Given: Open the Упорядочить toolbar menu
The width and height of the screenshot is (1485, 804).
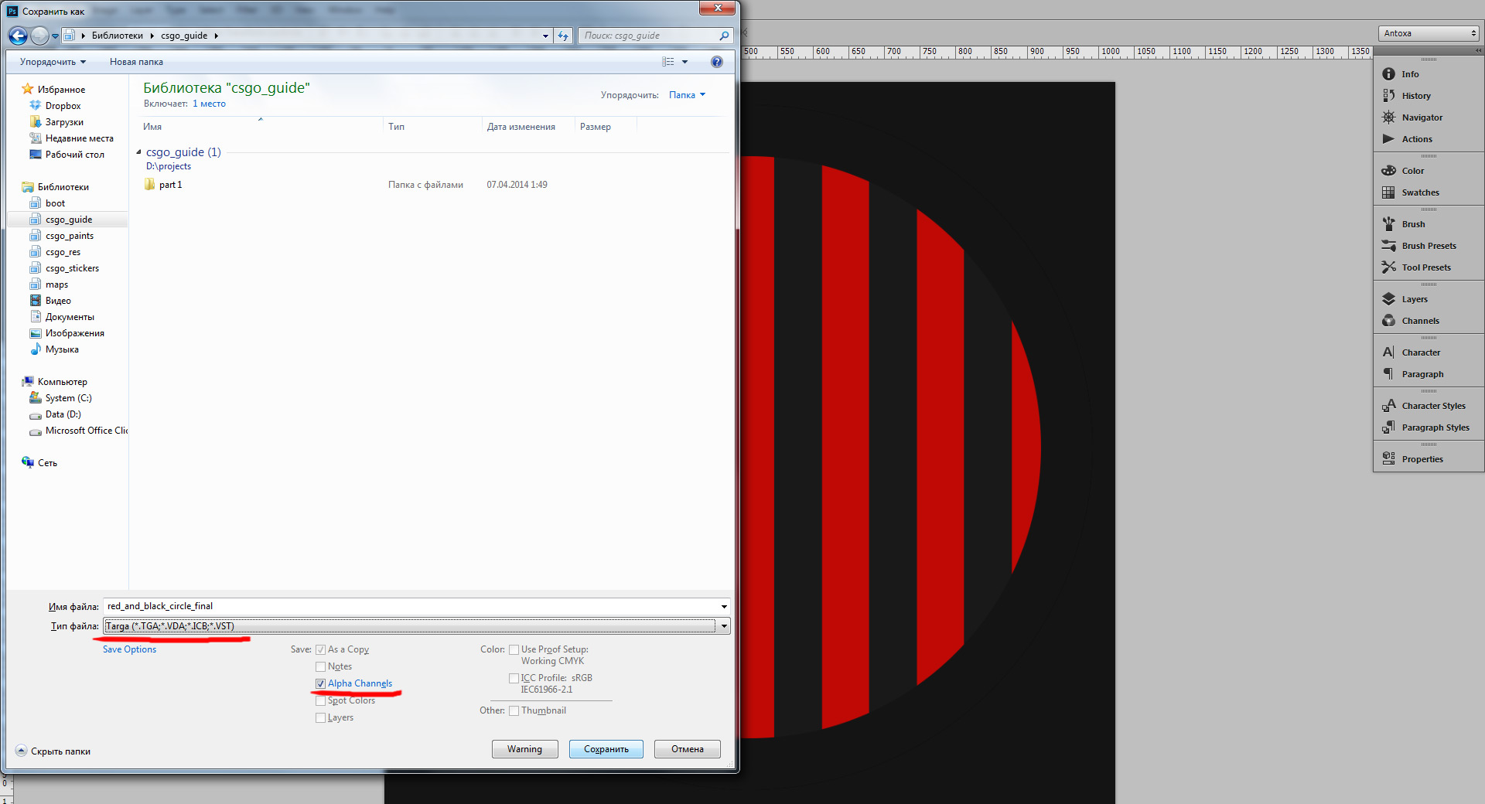Looking at the screenshot, I should click(53, 62).
